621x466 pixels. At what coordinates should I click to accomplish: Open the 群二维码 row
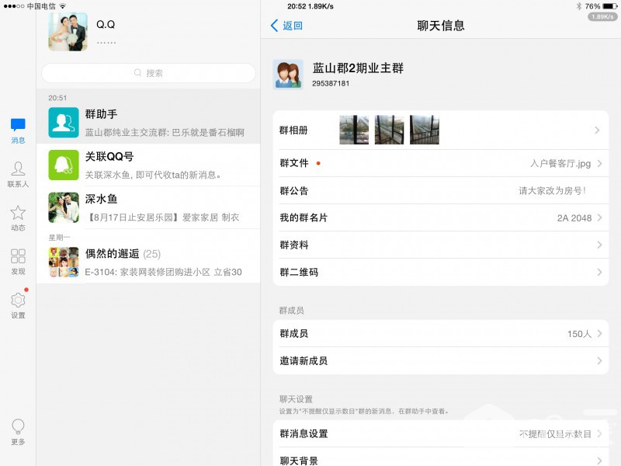point(440,273)
